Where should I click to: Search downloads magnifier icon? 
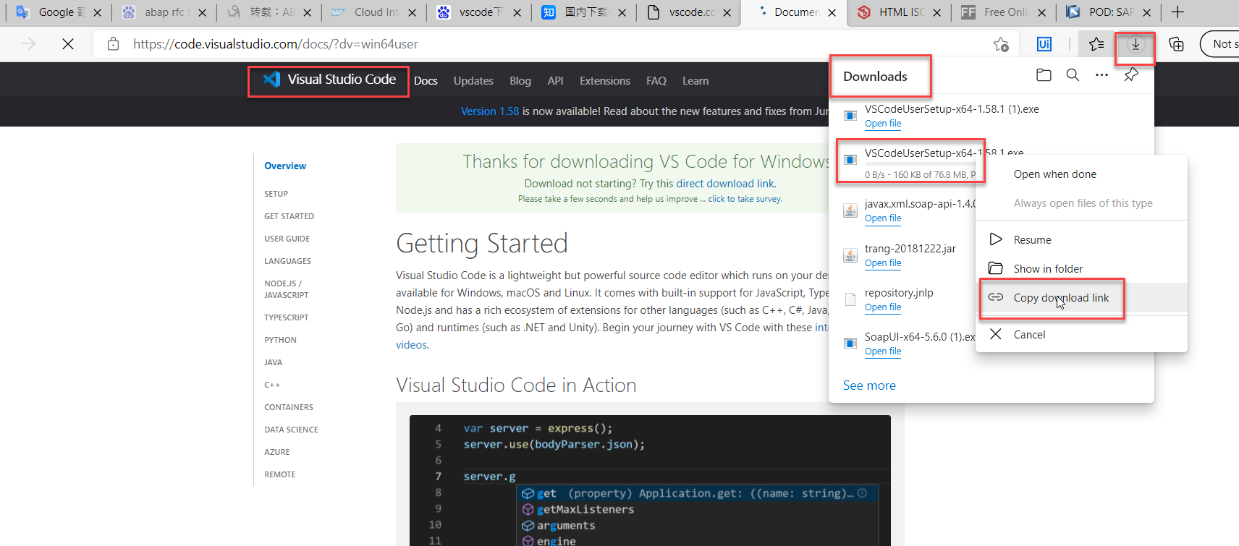1073,75
